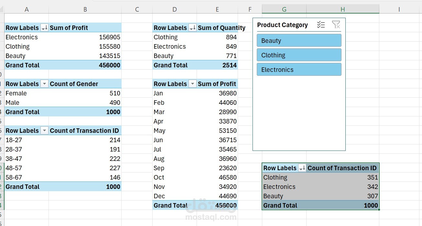Screen dimensions: 422x226
Task: Toggle the Clothing slicer button
Action: click(x=299, y=55)
